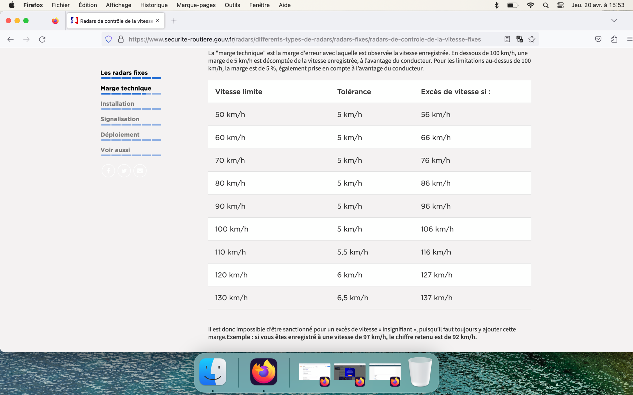This screenshot has height=395, width=633.
Task: Share the page via Facebook icon
Action: pos(108,171)
